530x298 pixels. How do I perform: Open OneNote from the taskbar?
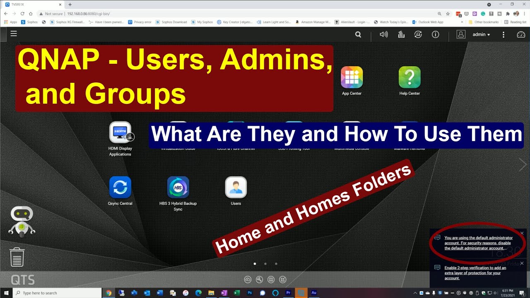(x=224, y=293)
